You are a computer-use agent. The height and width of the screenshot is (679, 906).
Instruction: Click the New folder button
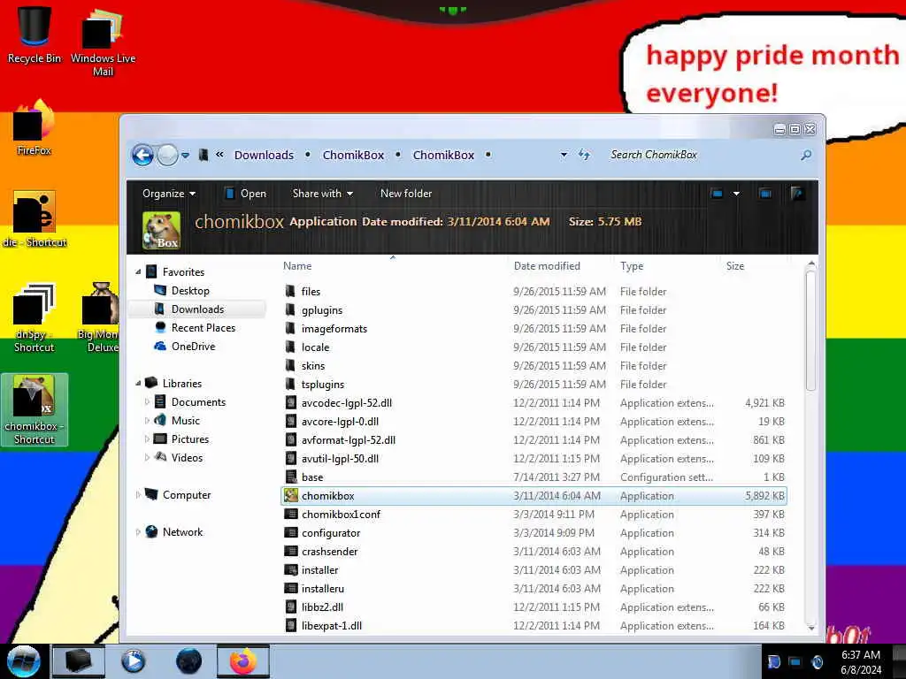(405, 194)
